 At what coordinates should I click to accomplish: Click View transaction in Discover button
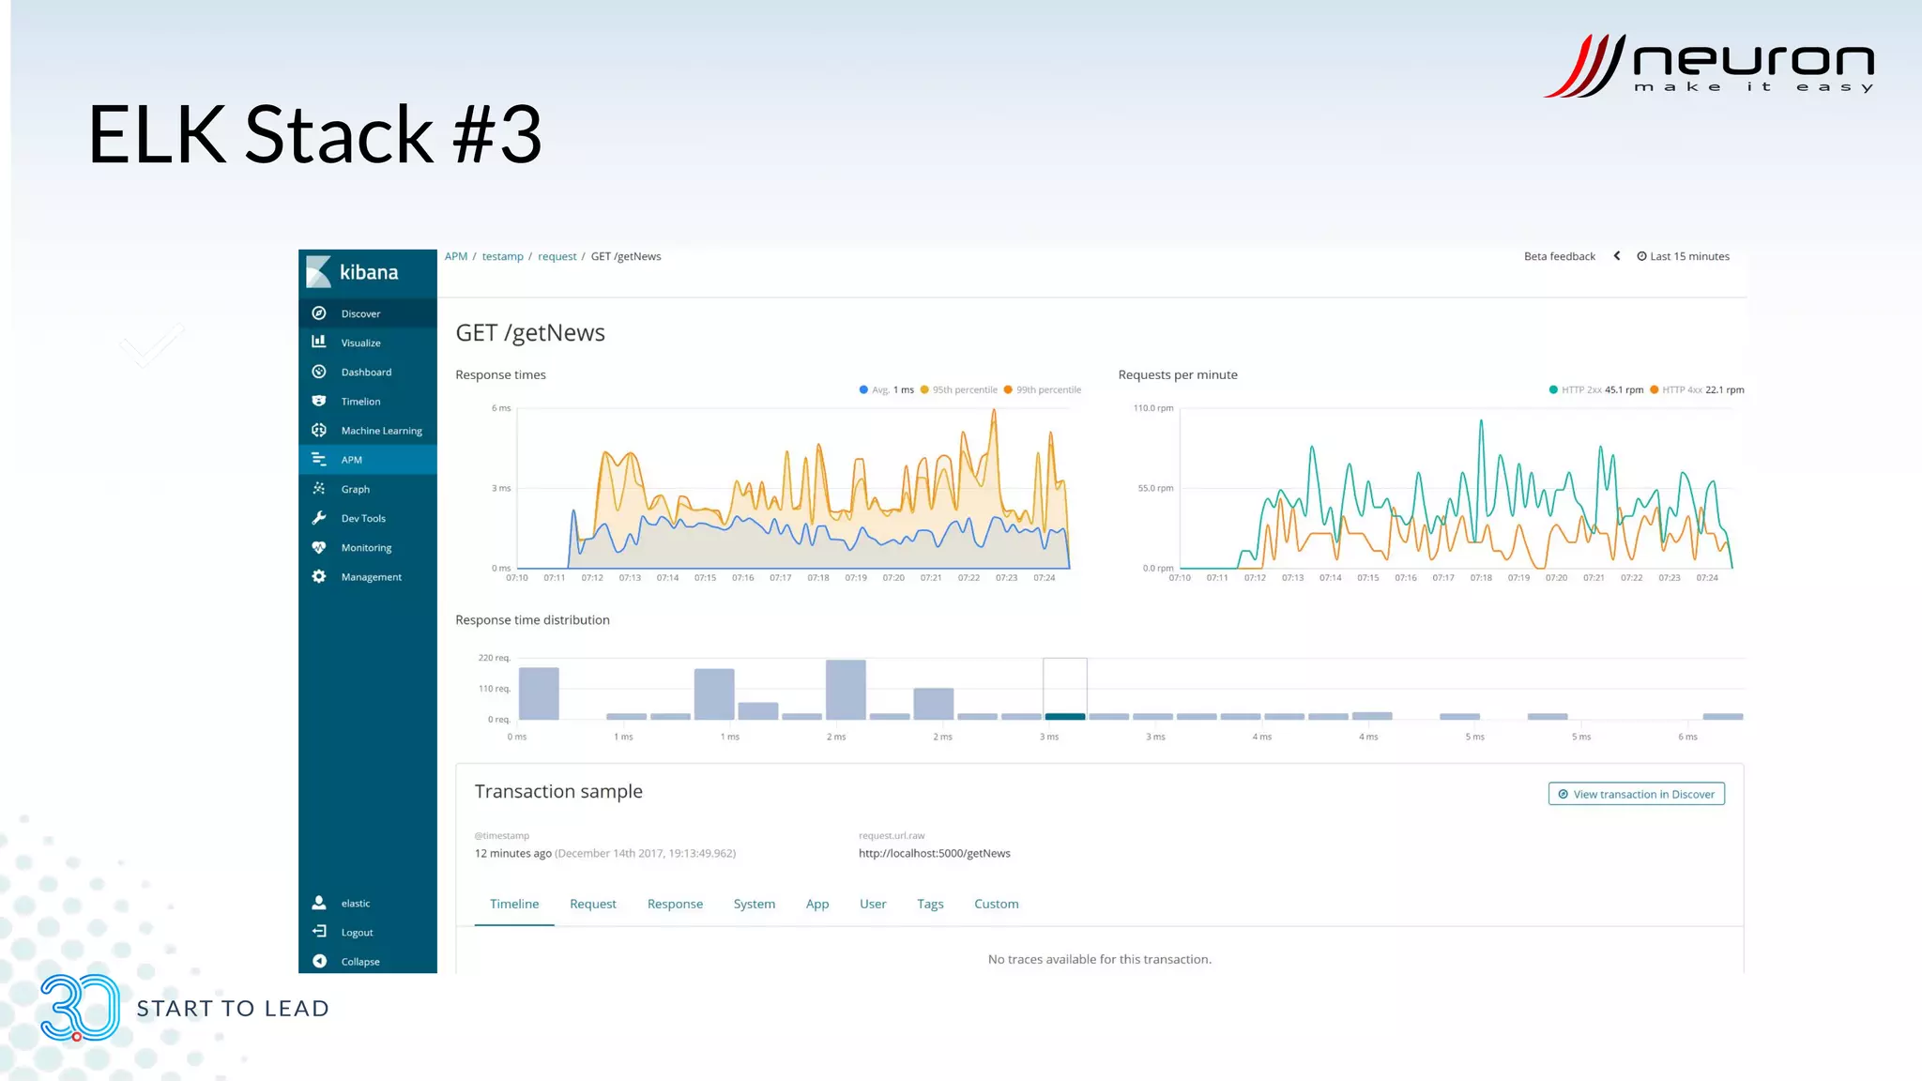[x=1636, y=794]
